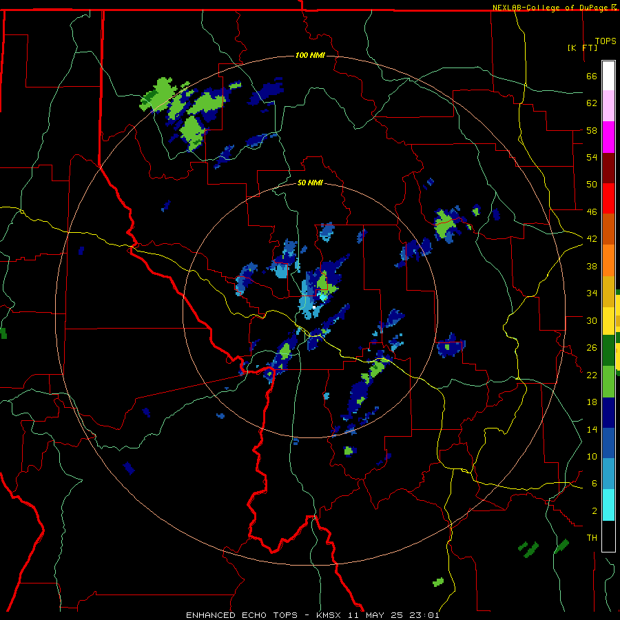Click the light green legend swatch
The height and width of the screenshot is (620, 620).
coord(608,382)
